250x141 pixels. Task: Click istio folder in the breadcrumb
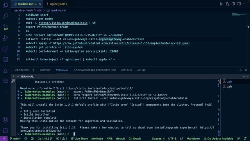click(39, 11)
